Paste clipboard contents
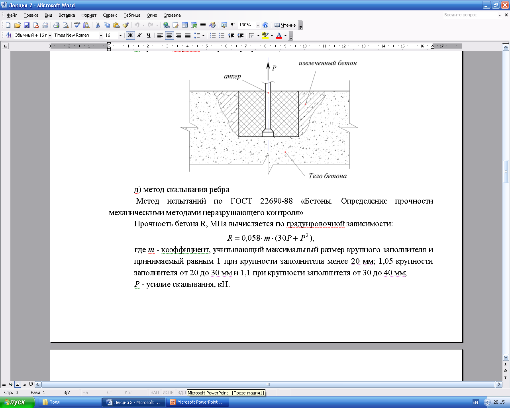This screenshot has width=510, height=408. click(x=116, y=25)
